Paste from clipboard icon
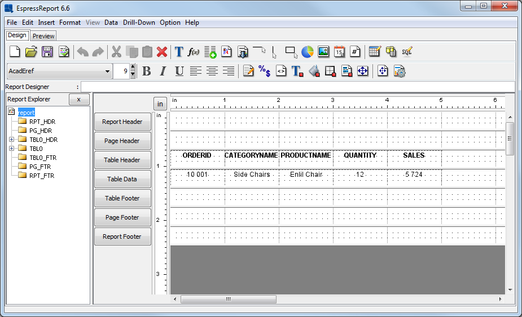Viewport: 522px width, 317px height. coord(147,52)
